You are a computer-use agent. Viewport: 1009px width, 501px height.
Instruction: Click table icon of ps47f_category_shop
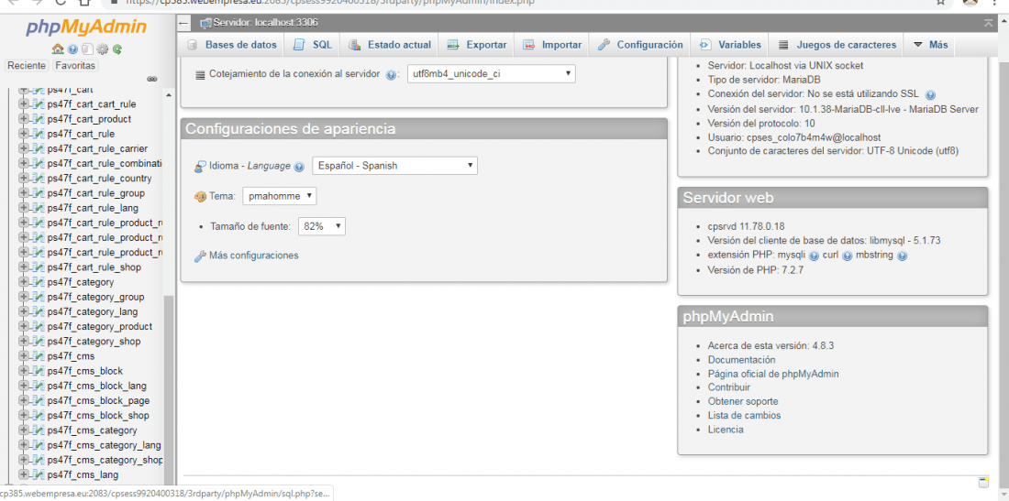coord(38,341)
